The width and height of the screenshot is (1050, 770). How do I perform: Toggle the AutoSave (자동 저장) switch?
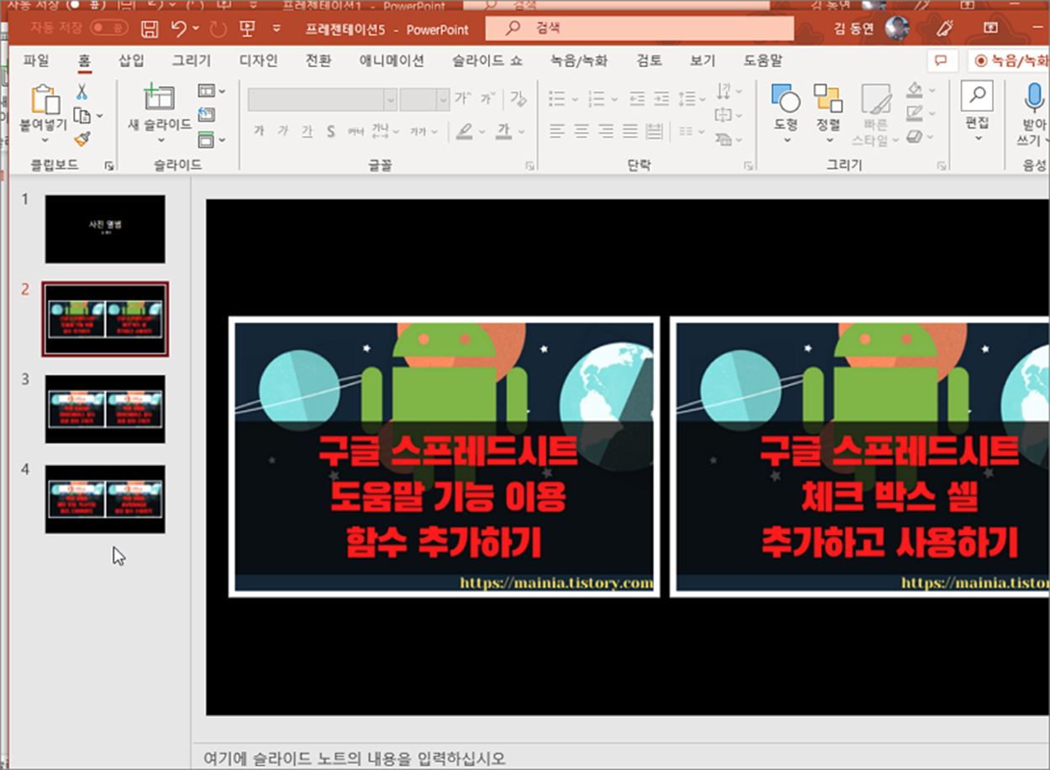[109, 29]
